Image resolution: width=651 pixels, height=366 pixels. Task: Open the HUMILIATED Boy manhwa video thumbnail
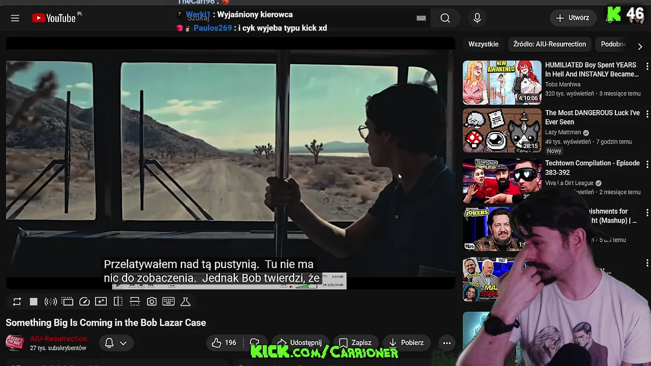[502, 82]
